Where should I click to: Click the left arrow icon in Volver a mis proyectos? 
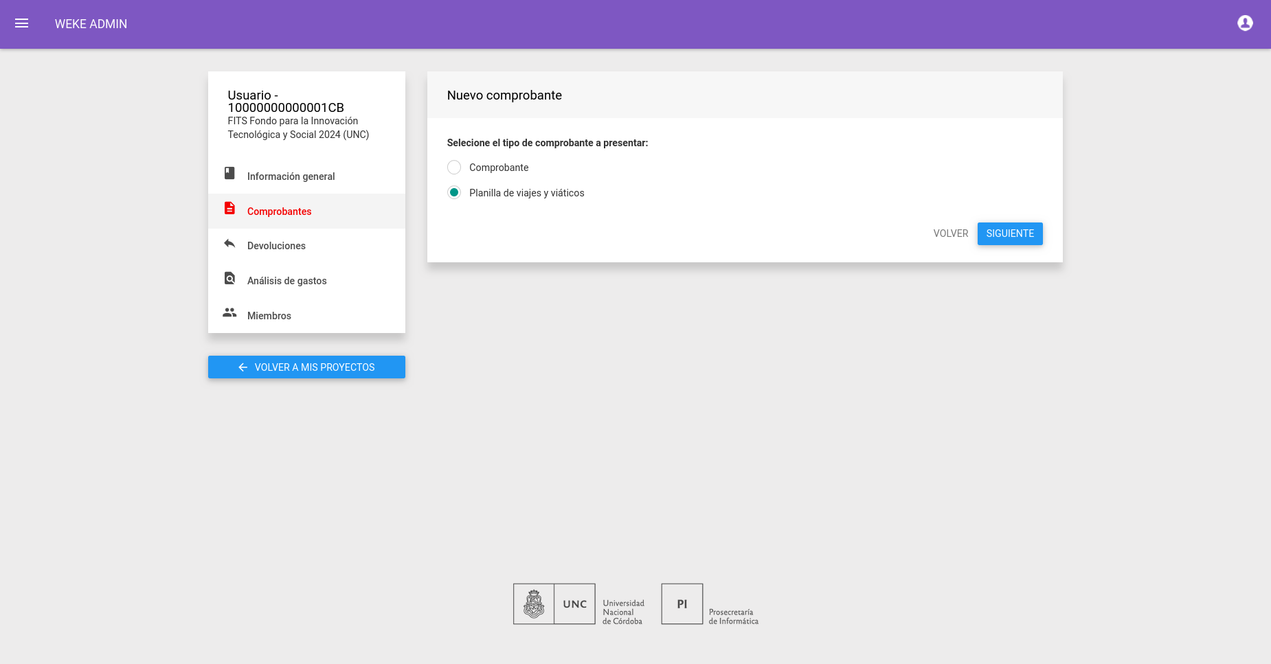tap(243, 367)
